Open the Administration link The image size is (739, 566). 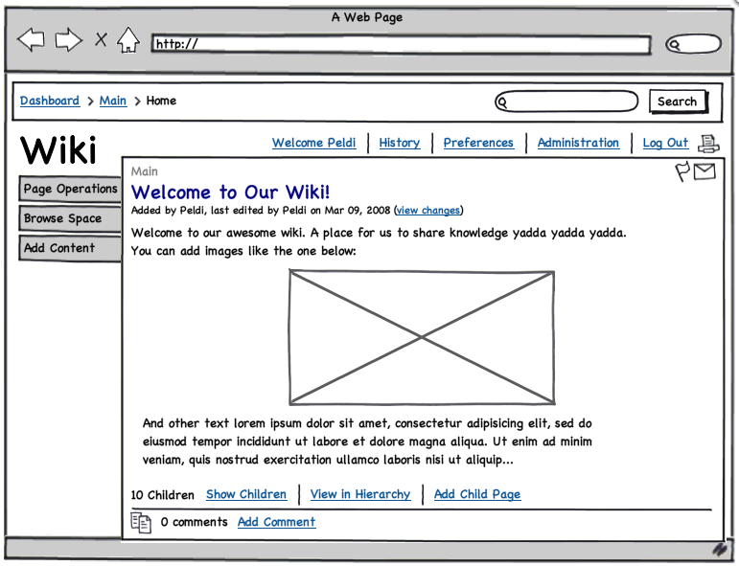578,143
